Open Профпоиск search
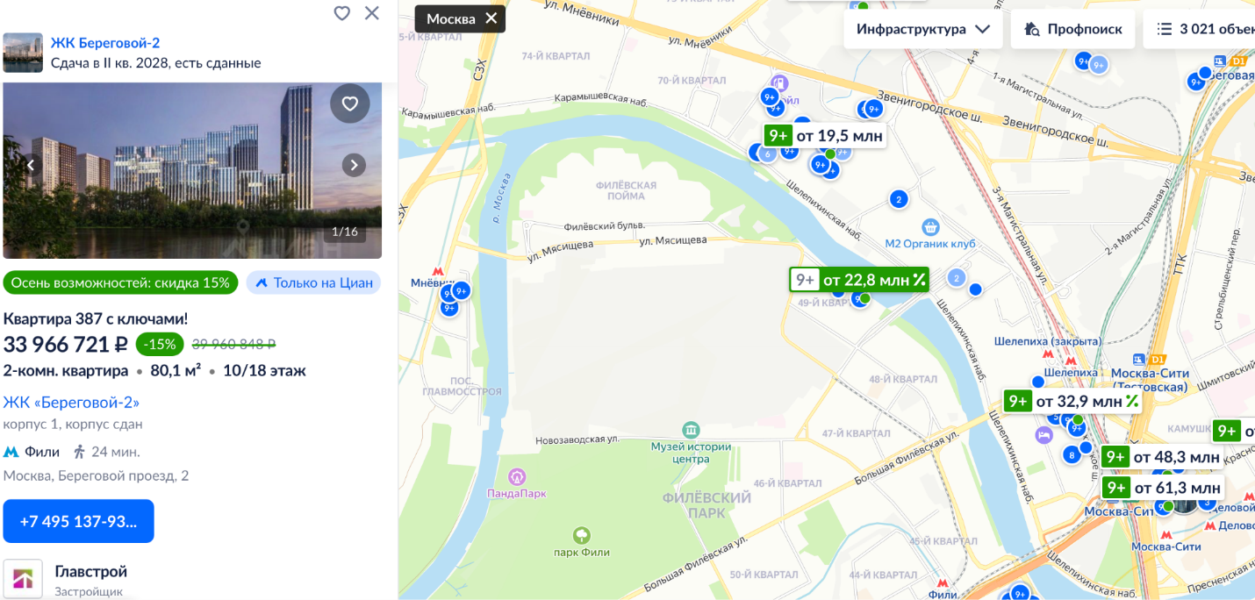 [1072, 29]
